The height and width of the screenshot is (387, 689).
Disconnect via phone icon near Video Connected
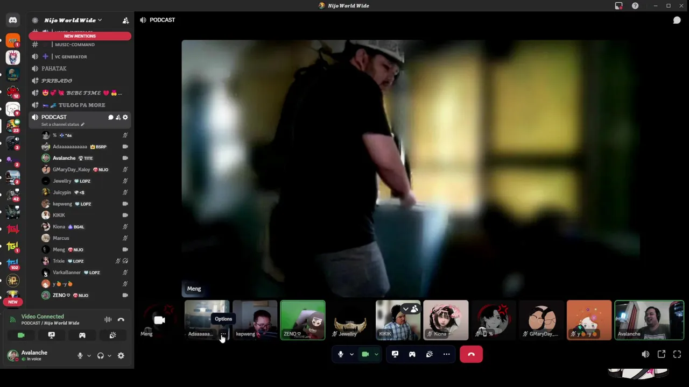(x=121, y=320)
